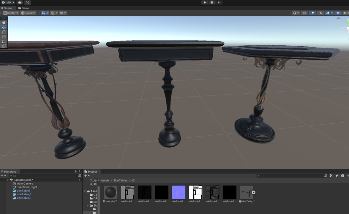The width and height of the screenshot is (349, 214).
Task: Open Project create asset plus menu
Action: click(87, 176)
